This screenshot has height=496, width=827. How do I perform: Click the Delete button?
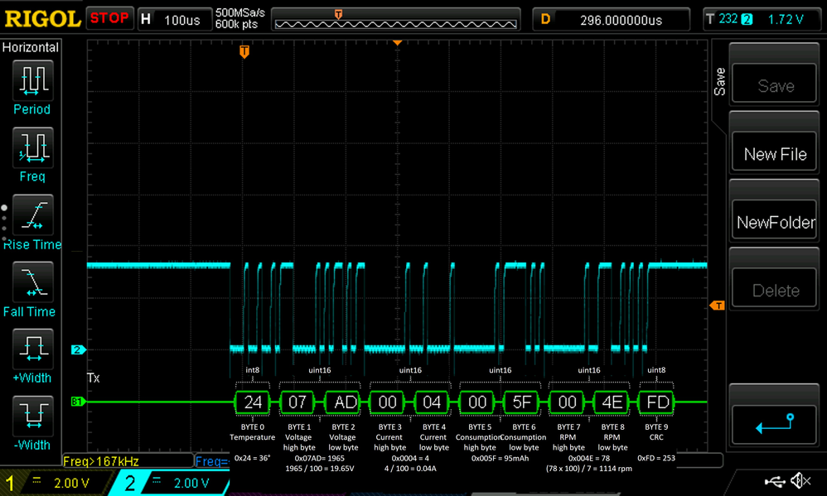[774, 288]
